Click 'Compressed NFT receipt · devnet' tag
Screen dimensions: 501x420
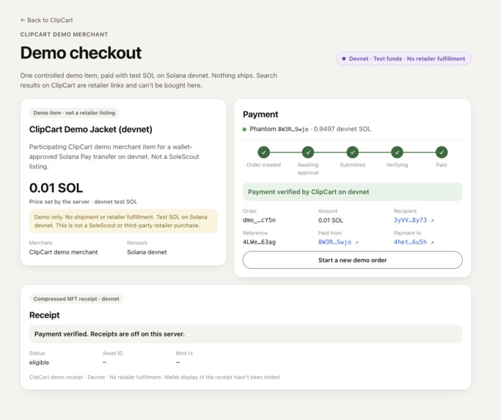click(76, 299)
